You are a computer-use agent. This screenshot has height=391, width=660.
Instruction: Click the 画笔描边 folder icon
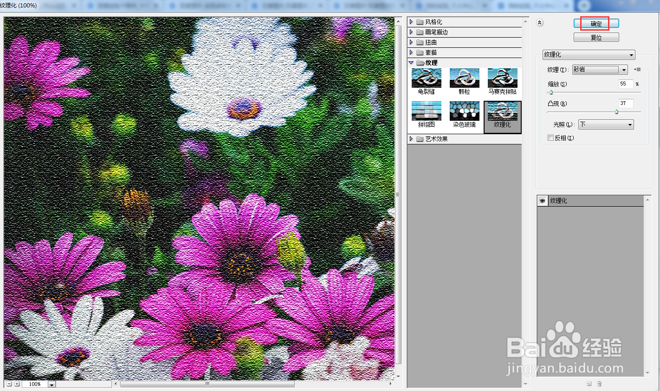[420, 32]
